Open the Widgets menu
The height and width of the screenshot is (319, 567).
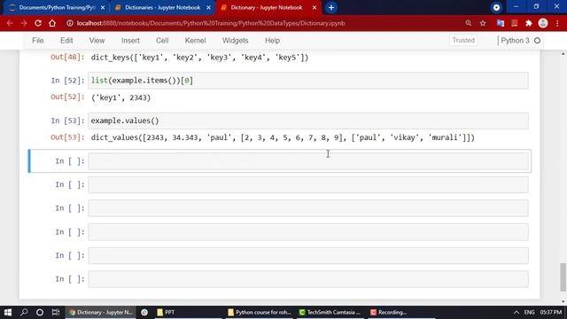(x=235, y=41)
